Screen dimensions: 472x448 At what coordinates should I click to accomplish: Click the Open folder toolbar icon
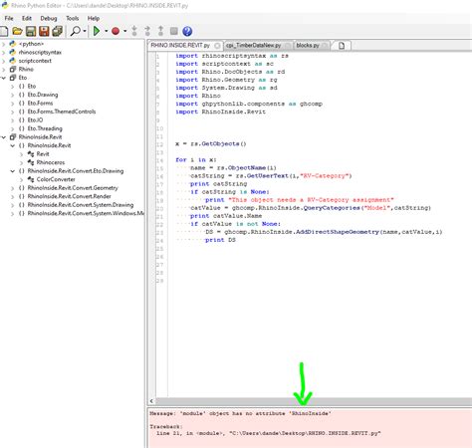coord(17,31)
